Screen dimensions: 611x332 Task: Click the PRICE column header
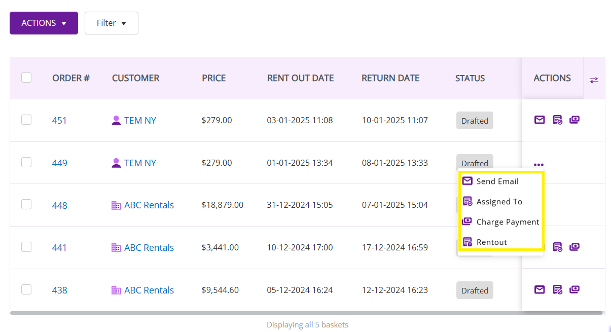tap(214, 78)
